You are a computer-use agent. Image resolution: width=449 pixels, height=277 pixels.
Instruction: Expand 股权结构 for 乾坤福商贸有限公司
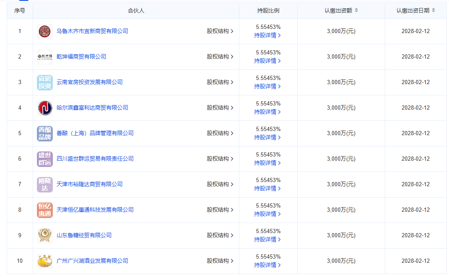tap(220, 56)
